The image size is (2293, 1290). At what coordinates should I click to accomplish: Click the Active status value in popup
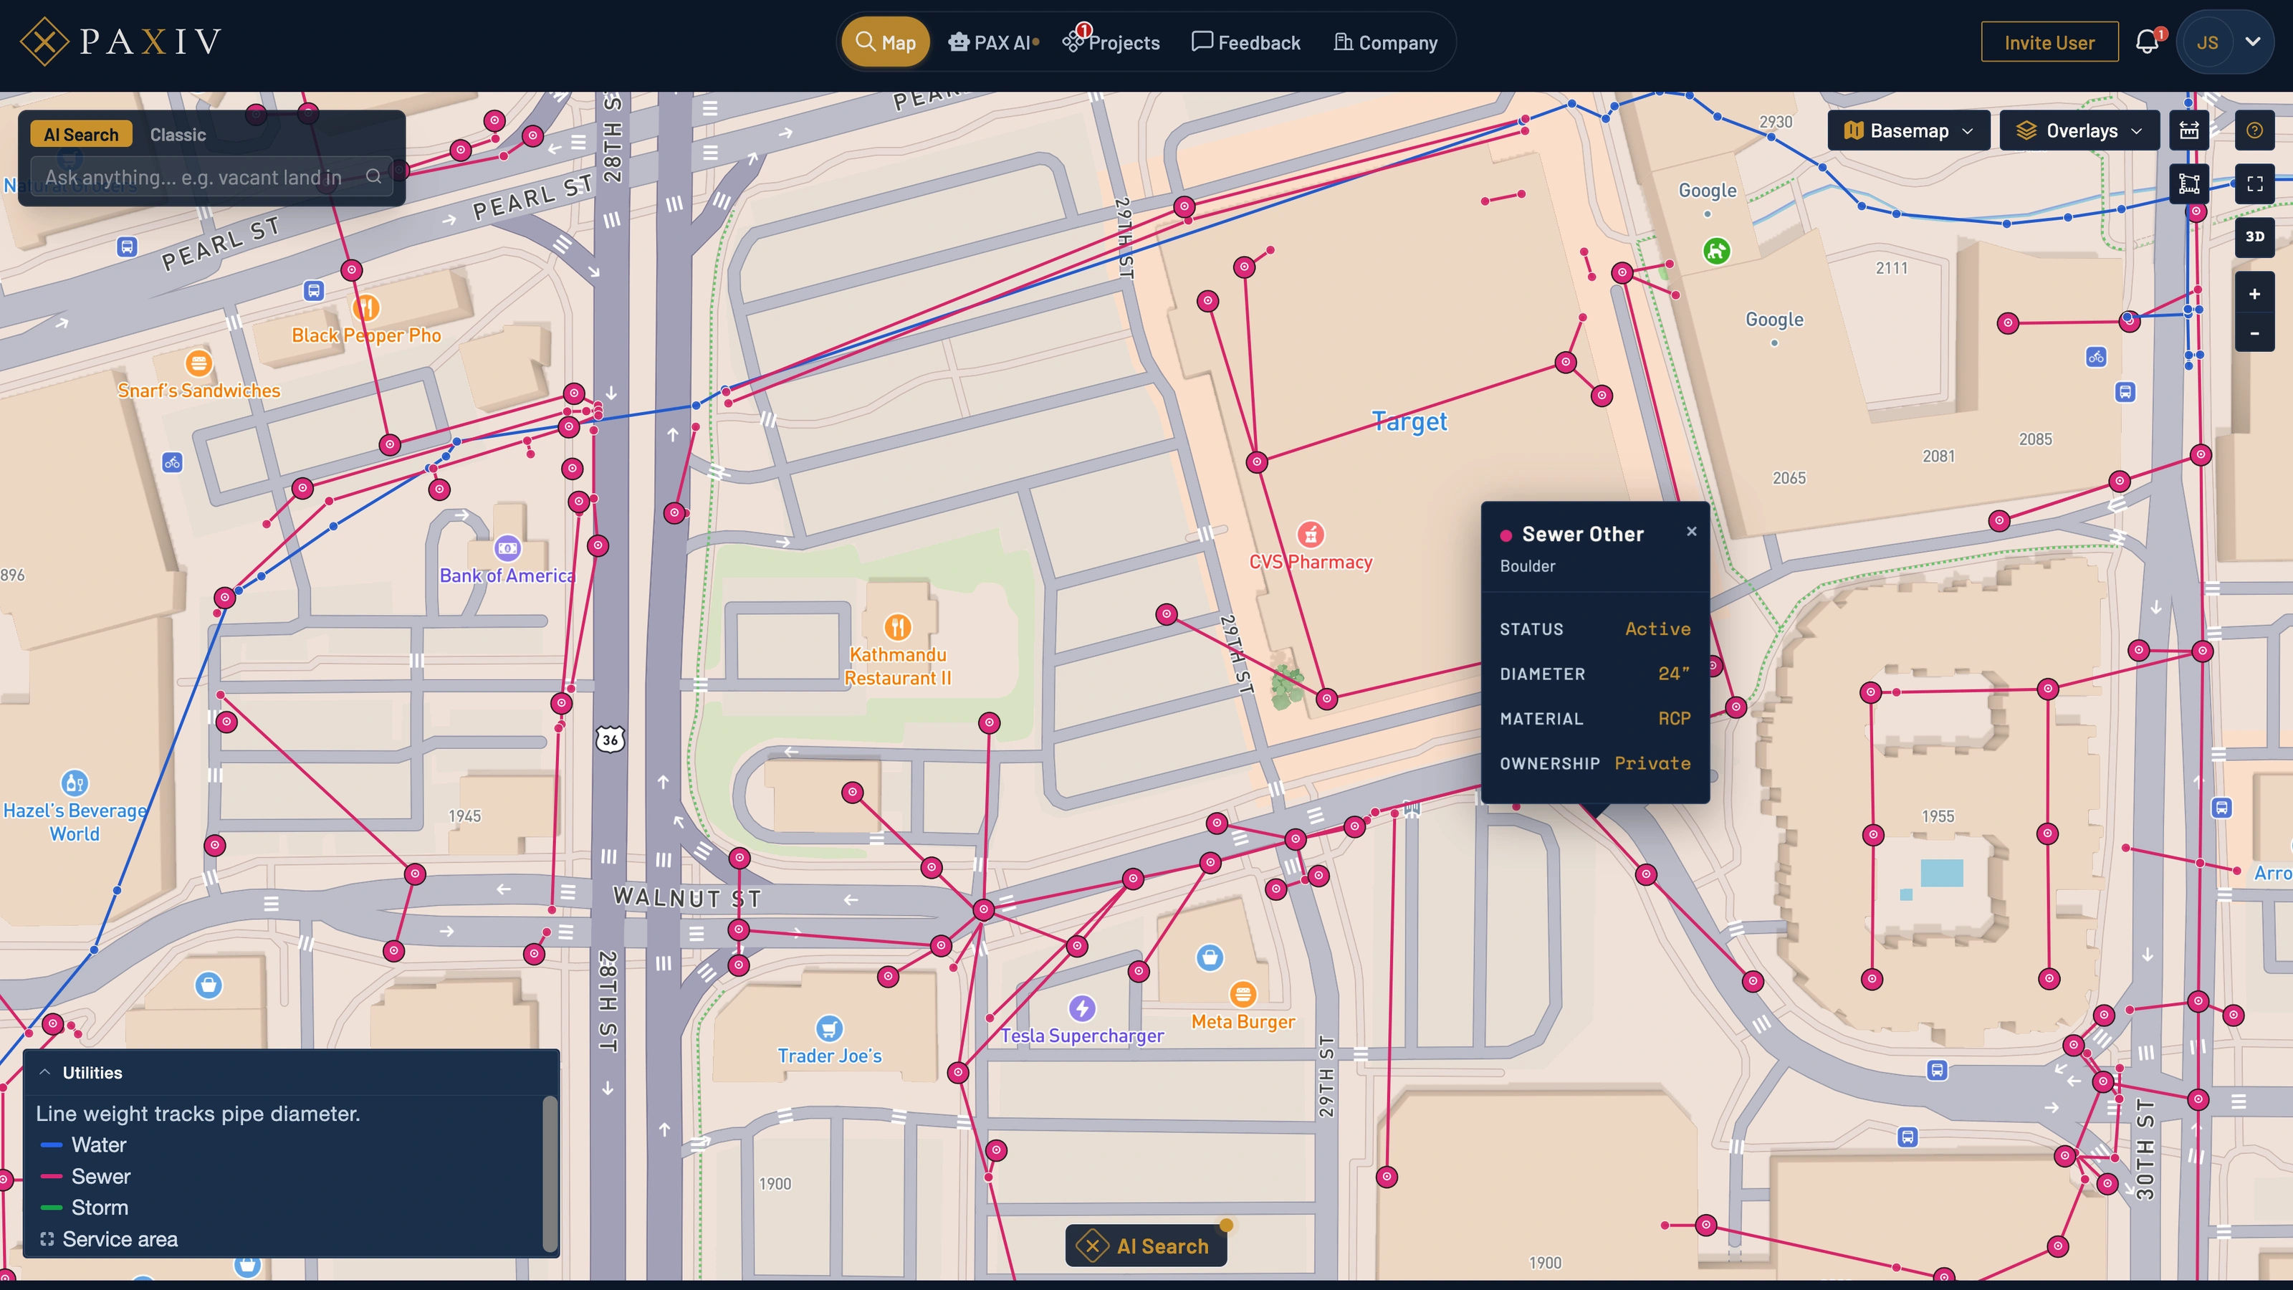(1657, 629)
